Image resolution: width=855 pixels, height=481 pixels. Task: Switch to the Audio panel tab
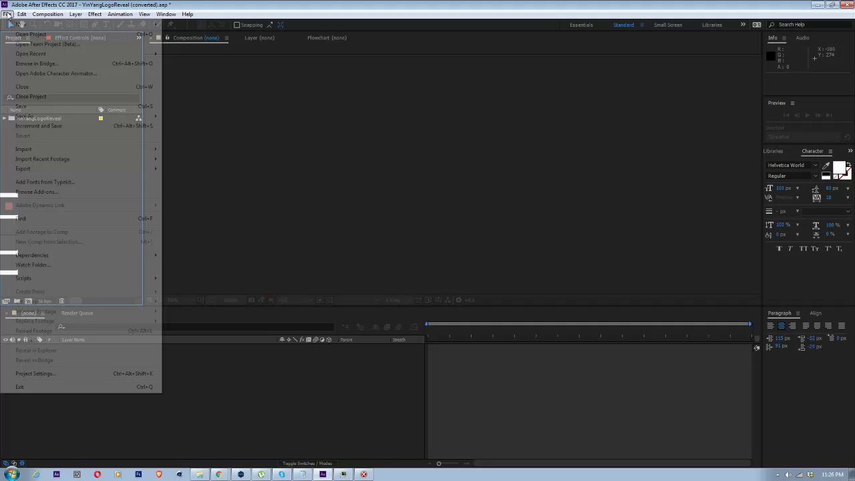click(802, 38)
